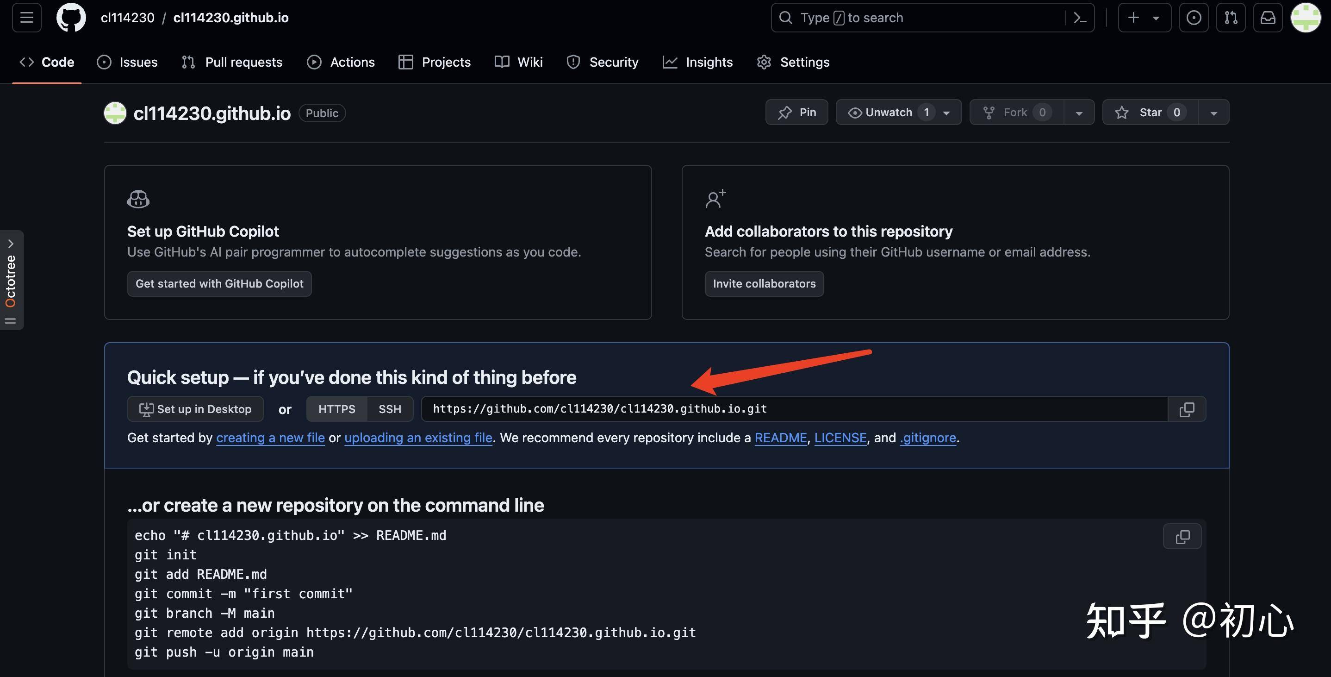This screenshot has height=677, width=1331.
Task: Open the README link
Action: point(781,438)
